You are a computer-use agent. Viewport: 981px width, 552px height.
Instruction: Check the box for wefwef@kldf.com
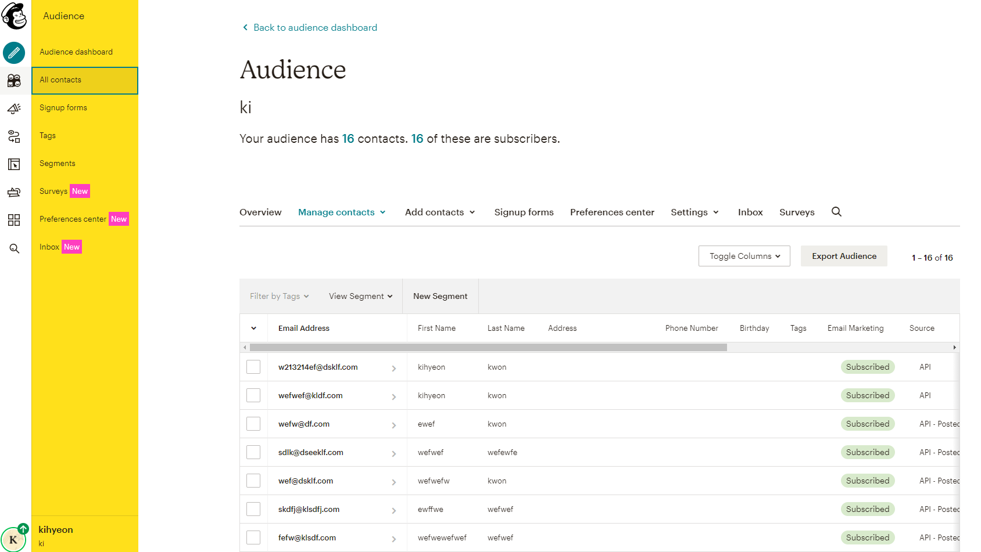tap(253, 395)
